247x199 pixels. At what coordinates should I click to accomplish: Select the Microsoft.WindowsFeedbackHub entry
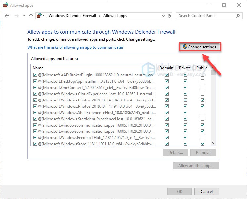pyautogui.click(x=97, y=138)
